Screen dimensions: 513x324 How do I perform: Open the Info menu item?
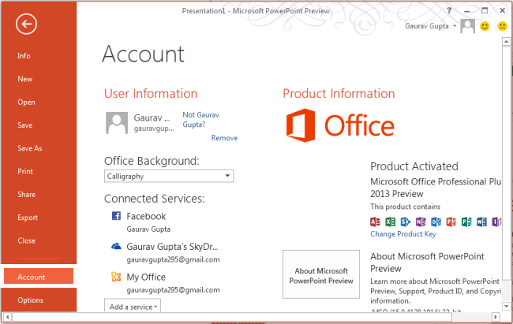24,56
